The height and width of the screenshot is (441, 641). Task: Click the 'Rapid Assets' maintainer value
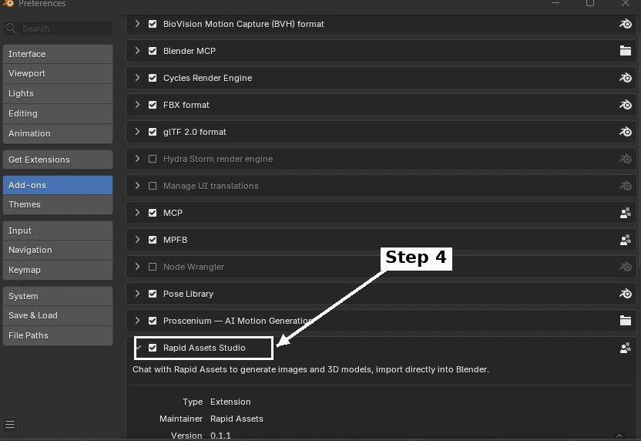click(237, 419)
